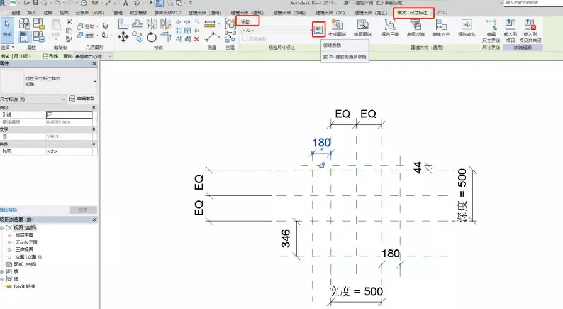
Task: Click the red X delete icon
Action: pyautogui.click(x=197, y=39)
